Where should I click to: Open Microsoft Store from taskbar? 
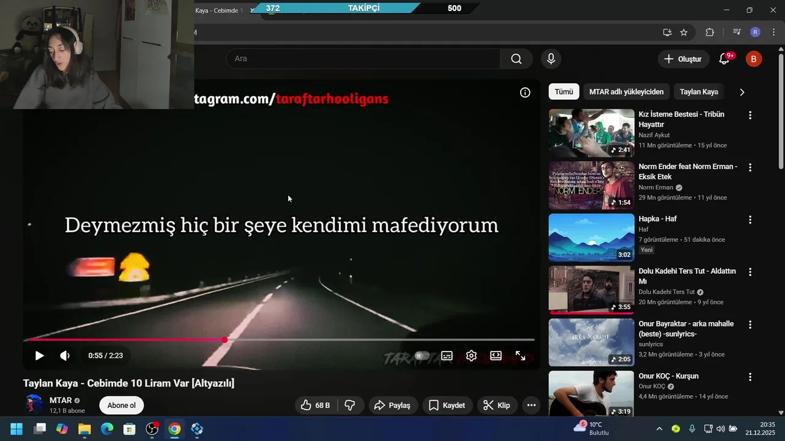[x=129, y=429]
